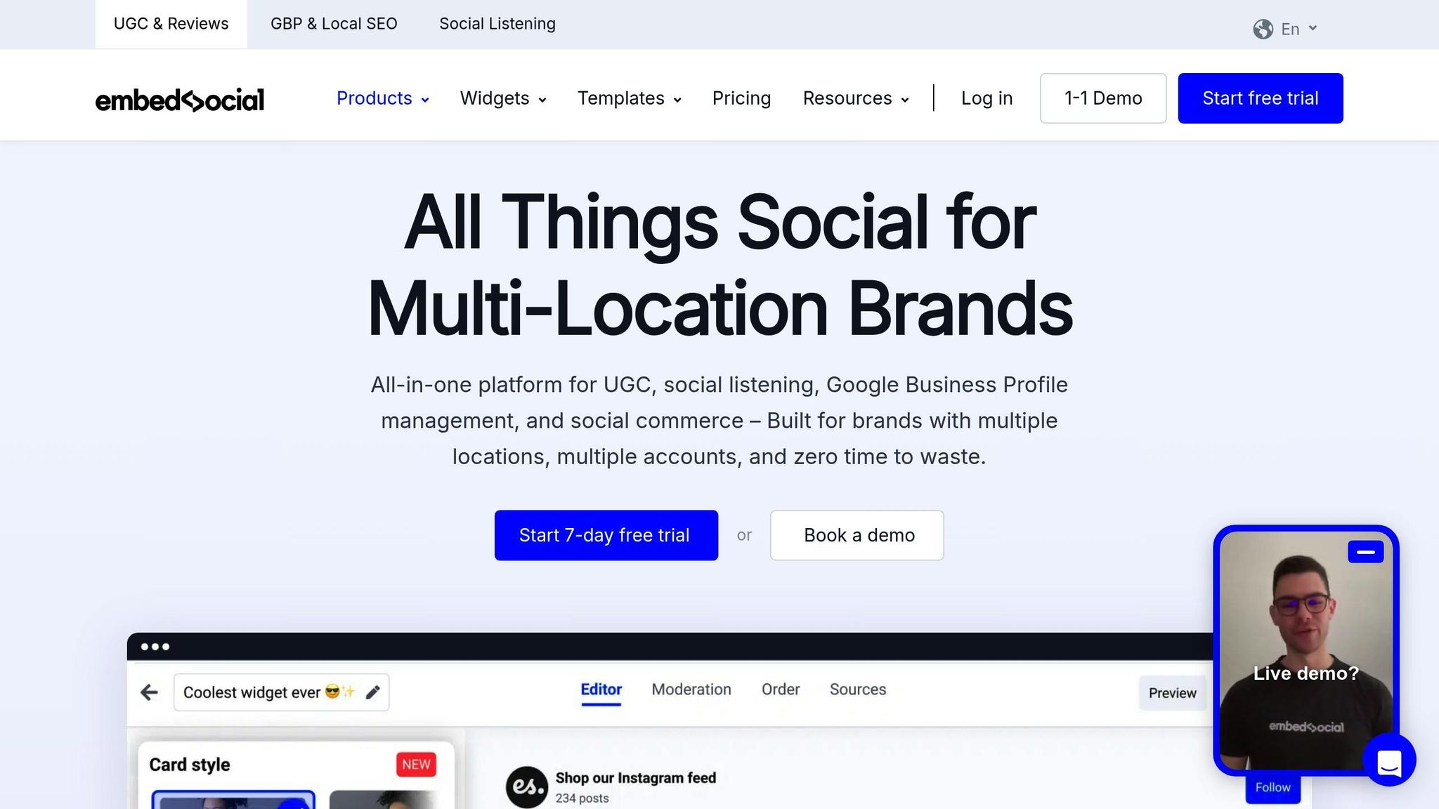Click the blue Follow button
Viewport: 1439px width, 809px height.
(1272, 788)
